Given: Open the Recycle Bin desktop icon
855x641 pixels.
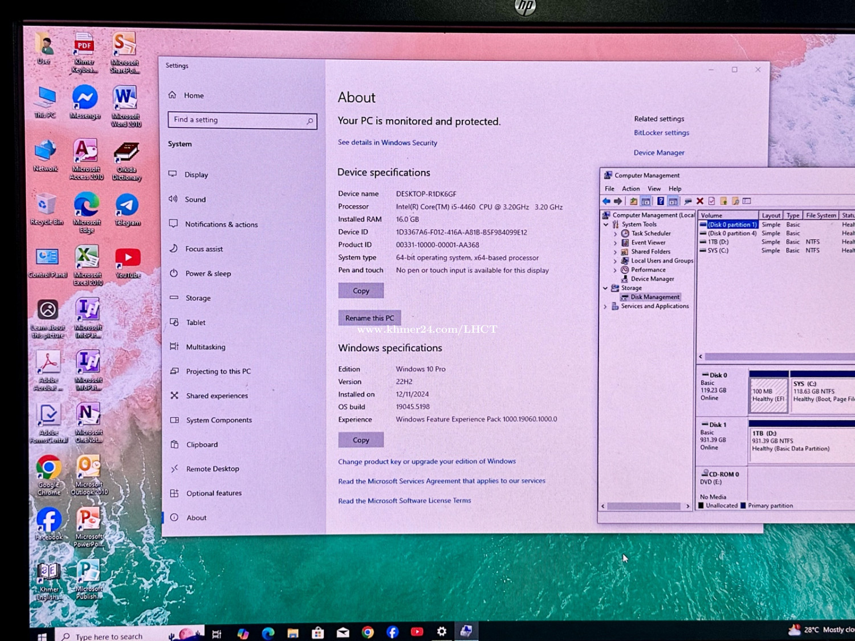Looking at the screenshot, I should [x=47, y=209].
